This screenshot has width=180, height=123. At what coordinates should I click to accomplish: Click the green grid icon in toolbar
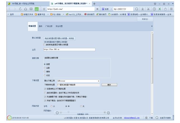[37, 9]
